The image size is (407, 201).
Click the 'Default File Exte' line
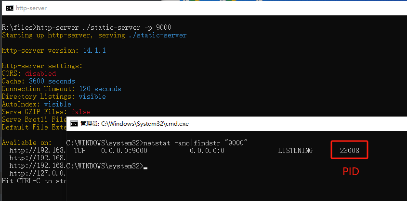click(x=34, y=127)
